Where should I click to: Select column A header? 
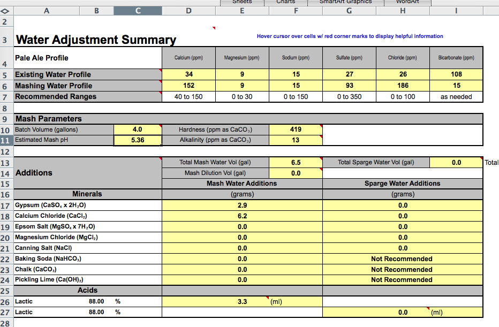tap(47, 11)
